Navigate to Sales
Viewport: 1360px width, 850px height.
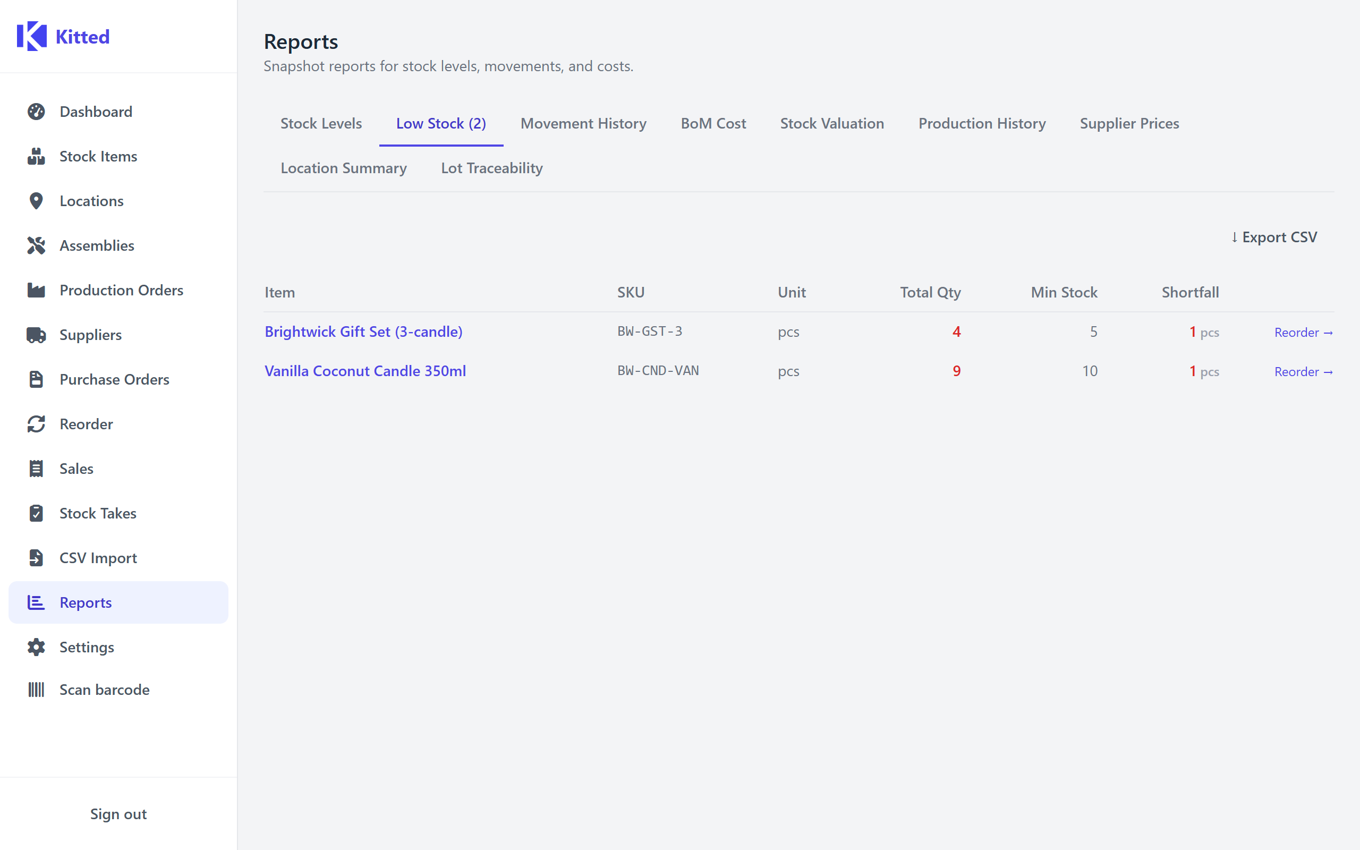118,469
